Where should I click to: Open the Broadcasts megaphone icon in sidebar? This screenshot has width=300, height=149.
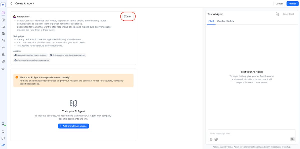point(3,47)
